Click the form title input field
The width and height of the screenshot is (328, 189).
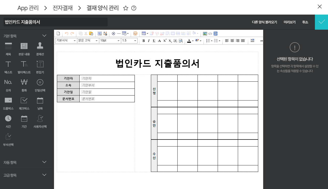point(55,22)
